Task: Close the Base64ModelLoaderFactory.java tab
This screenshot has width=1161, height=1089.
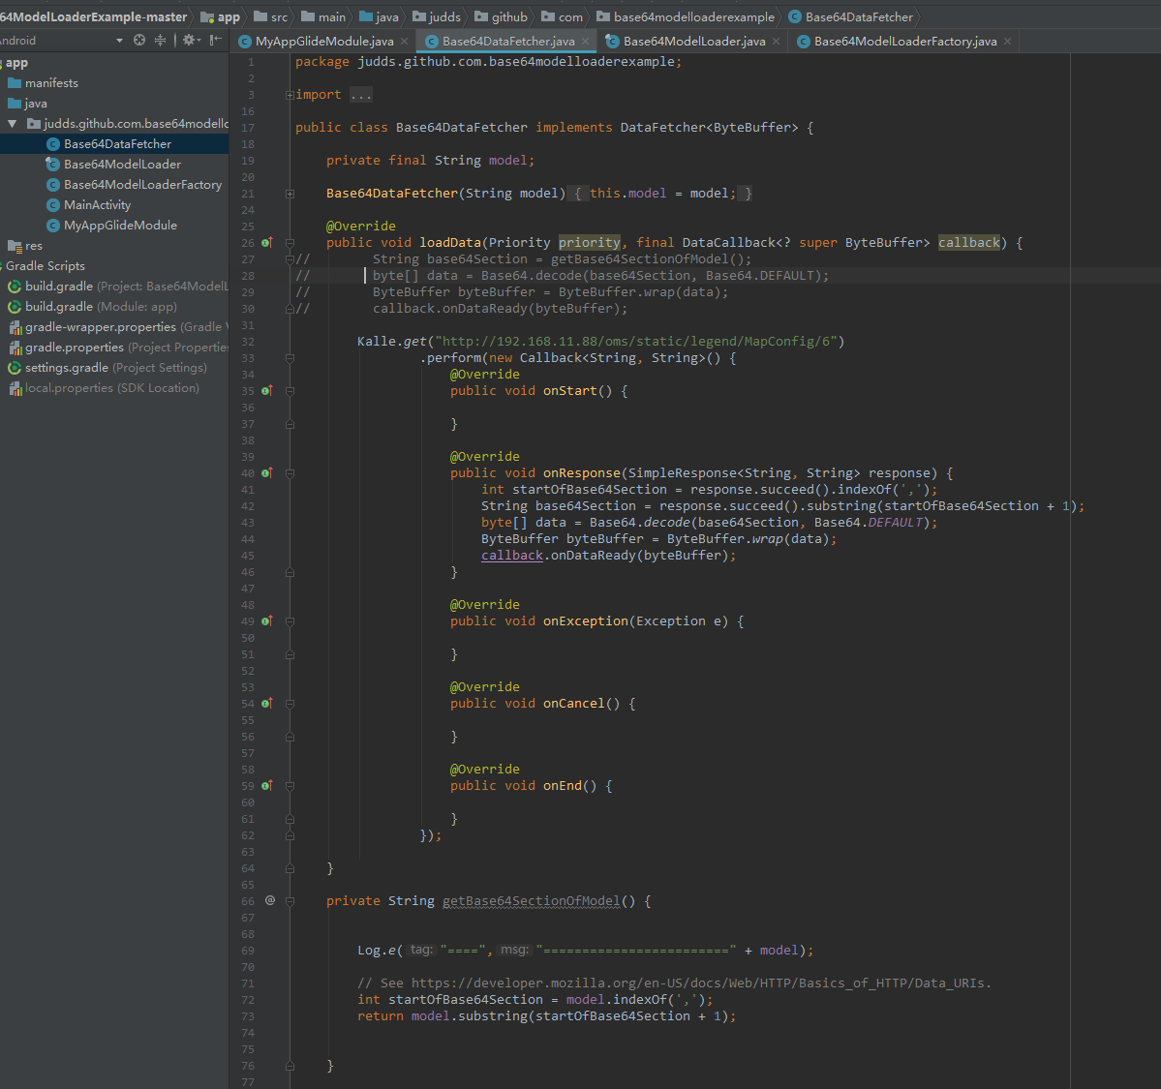Action: [x=1007, y=42]
